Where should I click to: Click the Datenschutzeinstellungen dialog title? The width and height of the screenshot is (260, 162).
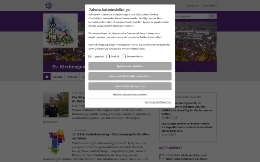pos(110,10)
